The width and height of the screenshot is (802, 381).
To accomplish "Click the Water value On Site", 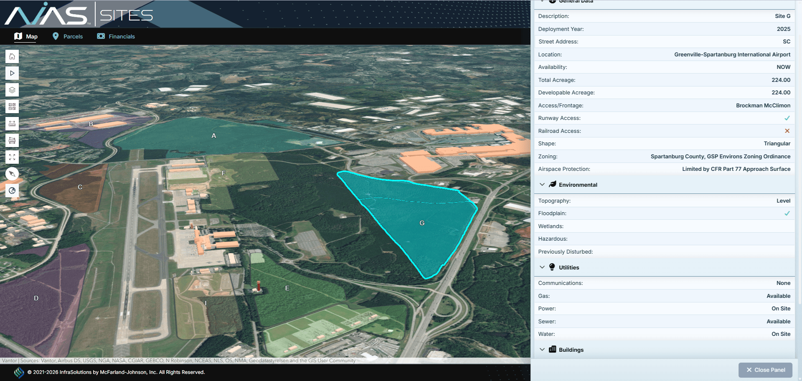I will [781, 334].
